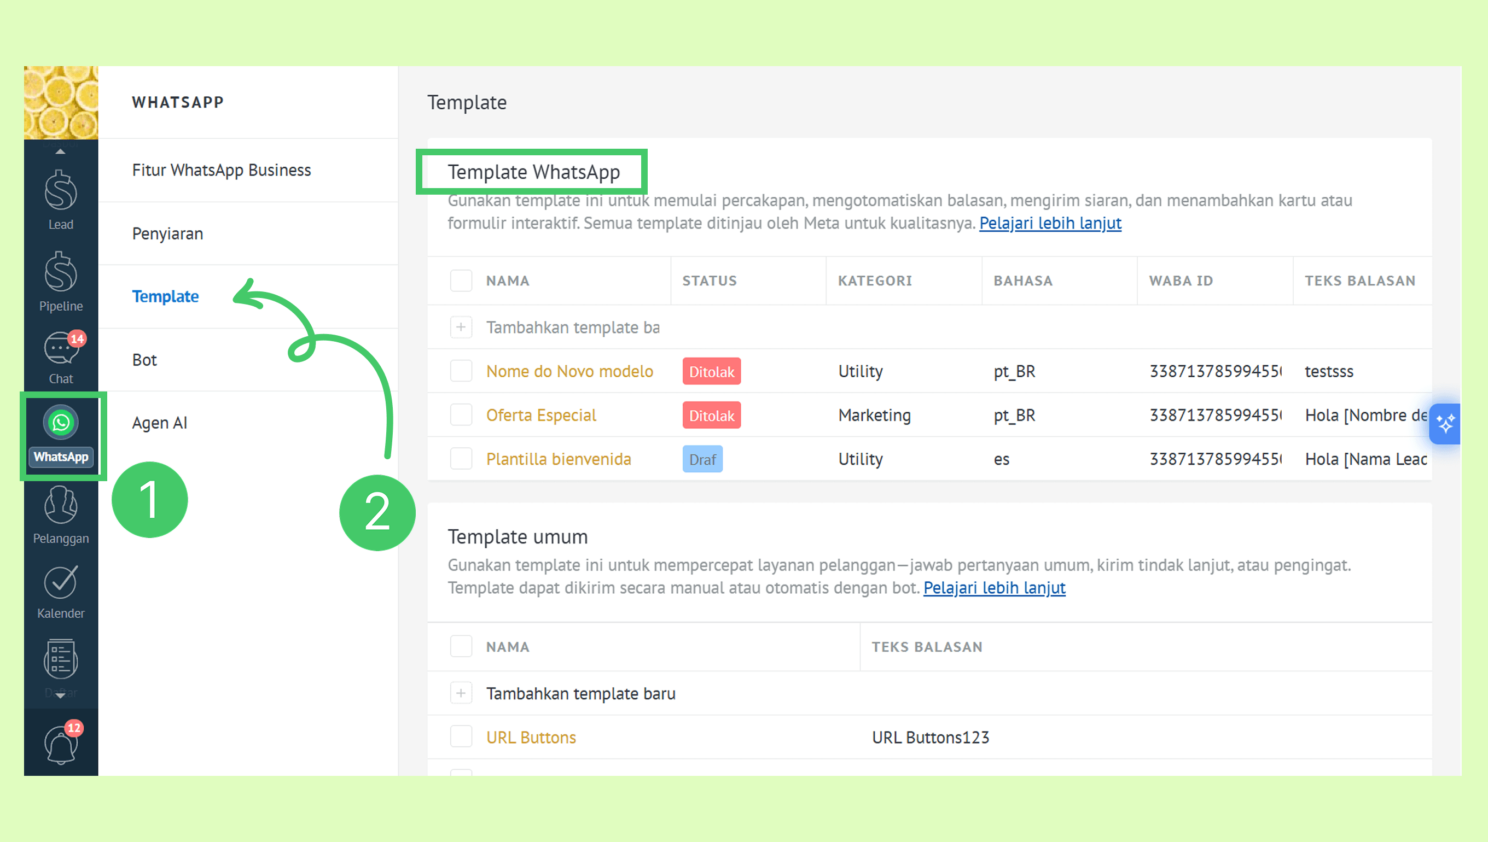Click truncated Tambahkan template ba row in WhatsApp table
1488x842 pixels.
pos(573,328)
